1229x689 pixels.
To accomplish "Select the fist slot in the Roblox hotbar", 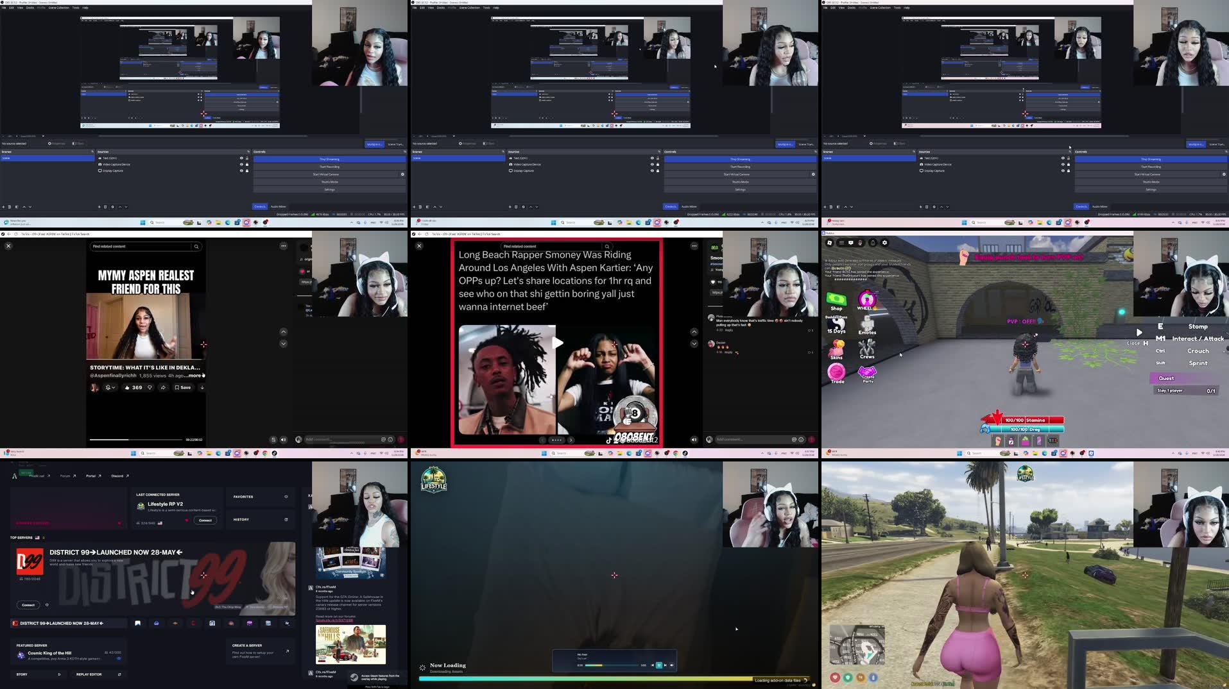I will [997, 441].
